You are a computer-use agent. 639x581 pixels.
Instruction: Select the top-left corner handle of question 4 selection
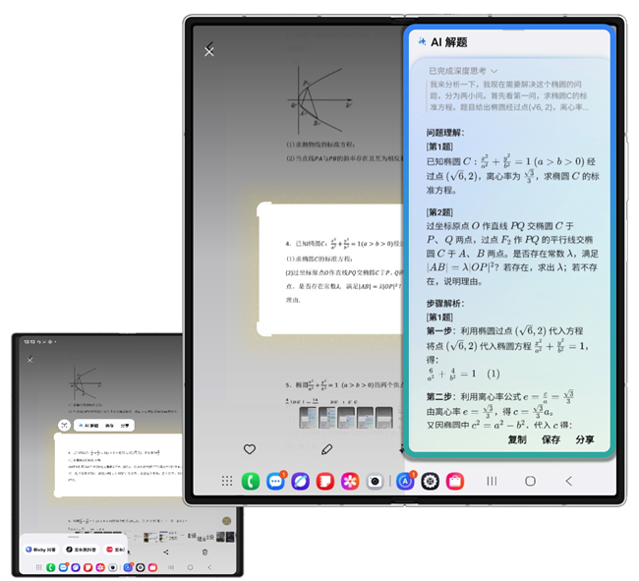[264, 209]
